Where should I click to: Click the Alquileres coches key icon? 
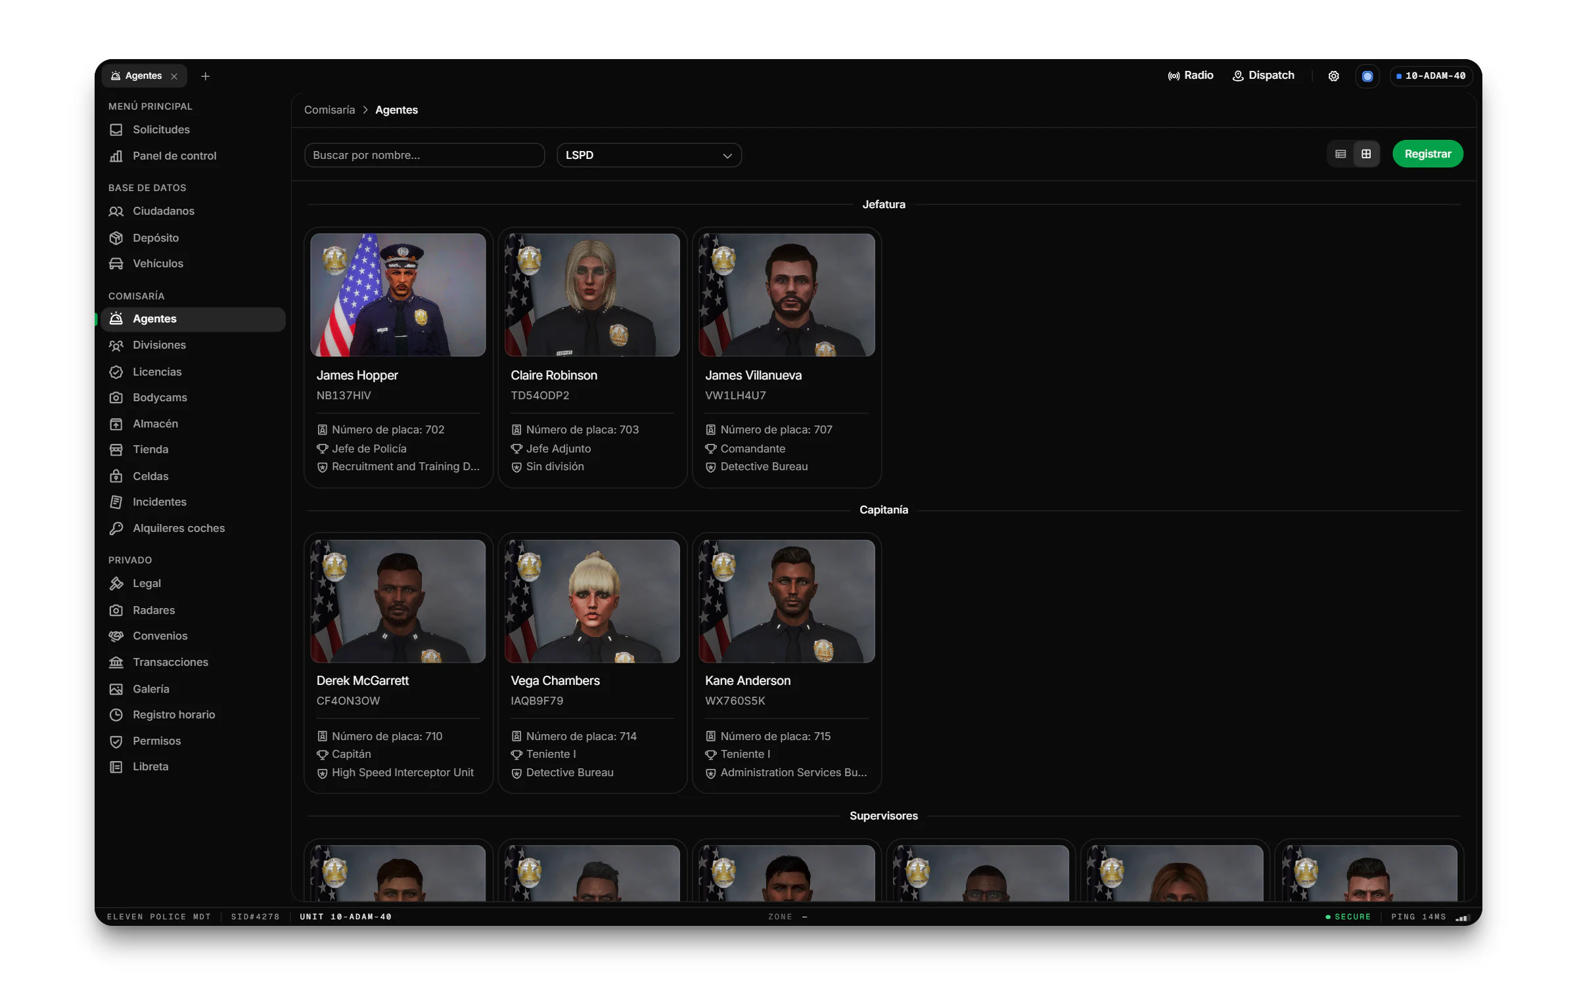(116, 528)
